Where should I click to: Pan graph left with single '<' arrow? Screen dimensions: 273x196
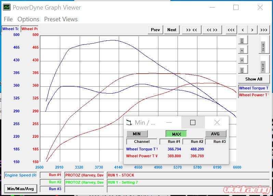(x=243, y=30)
